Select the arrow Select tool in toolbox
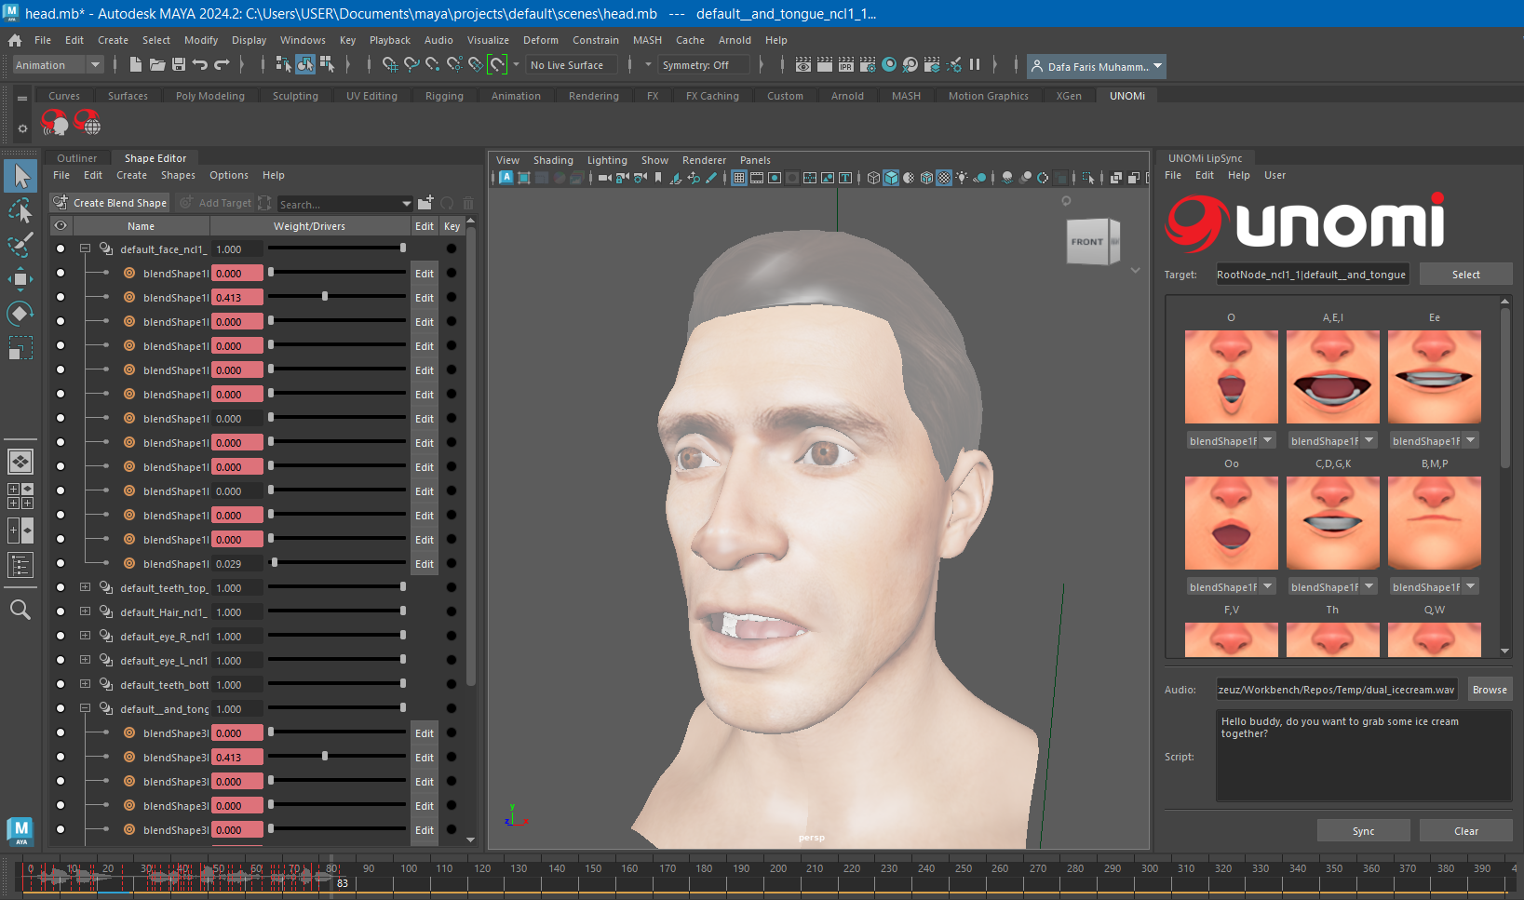 pyautogui.click(x=20, y=176)
